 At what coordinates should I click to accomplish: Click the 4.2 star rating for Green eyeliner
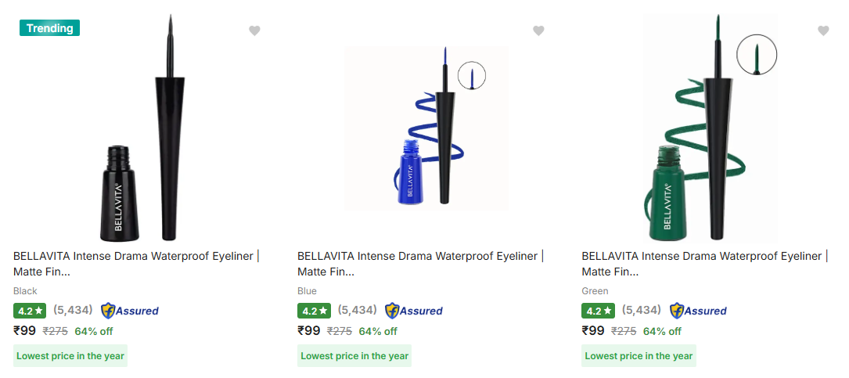[x=599, y=311]
